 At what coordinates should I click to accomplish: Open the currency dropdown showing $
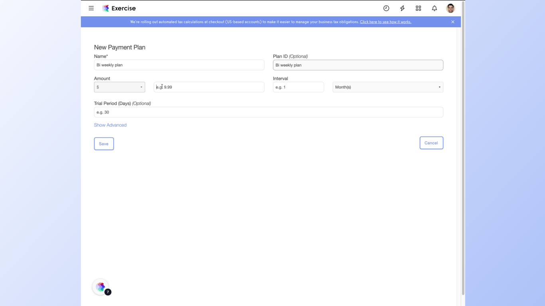coord(119,87)
